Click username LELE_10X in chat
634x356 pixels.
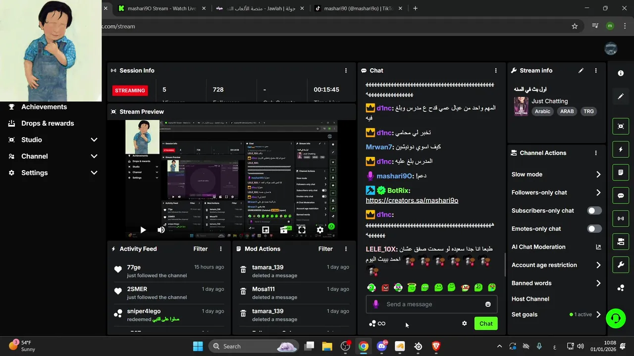[x=381, y=249]
